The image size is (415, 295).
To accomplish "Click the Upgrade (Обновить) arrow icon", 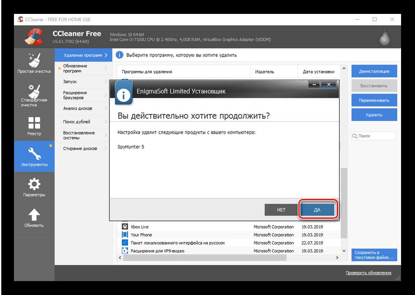I will (34, 215).
